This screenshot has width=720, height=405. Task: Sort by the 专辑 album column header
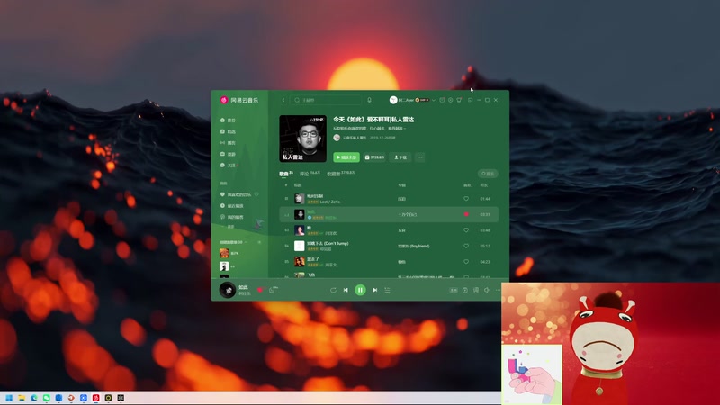tap(401, 185)
